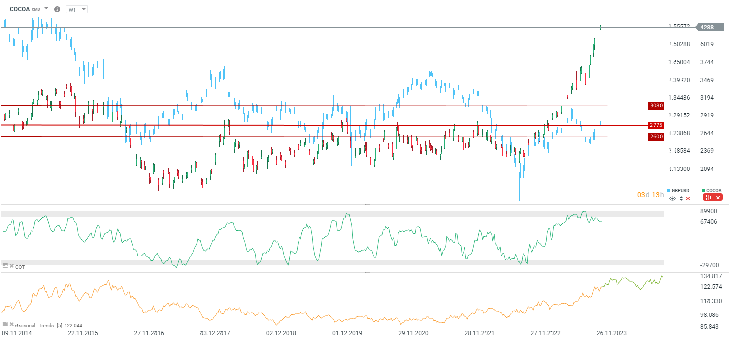This screenshot has width=730, height=341.
Task: Click the 3080 price level label
Action: click(656, 106)
